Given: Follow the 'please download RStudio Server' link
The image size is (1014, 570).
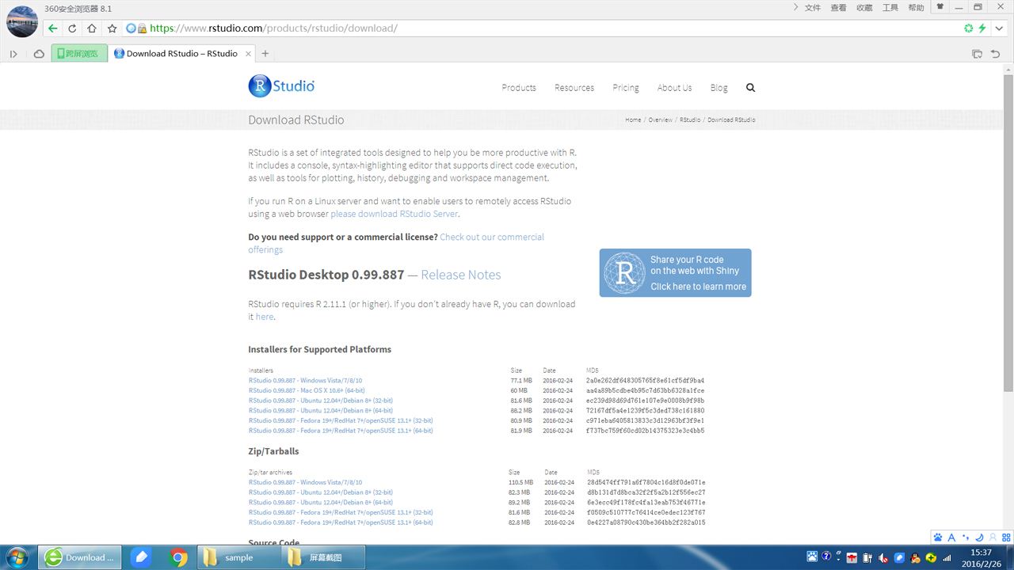Looking at the screenshot, I should pyautogui.click(x=394, y=214).
